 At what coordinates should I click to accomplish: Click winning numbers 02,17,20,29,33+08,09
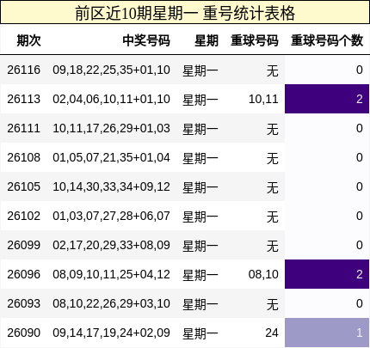point(111,246)
